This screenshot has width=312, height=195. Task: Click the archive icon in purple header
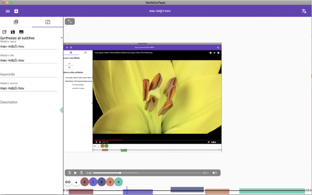(16, 11)
